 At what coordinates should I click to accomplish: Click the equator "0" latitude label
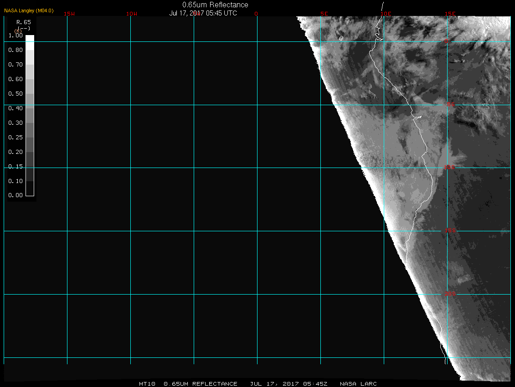(446, 41)
